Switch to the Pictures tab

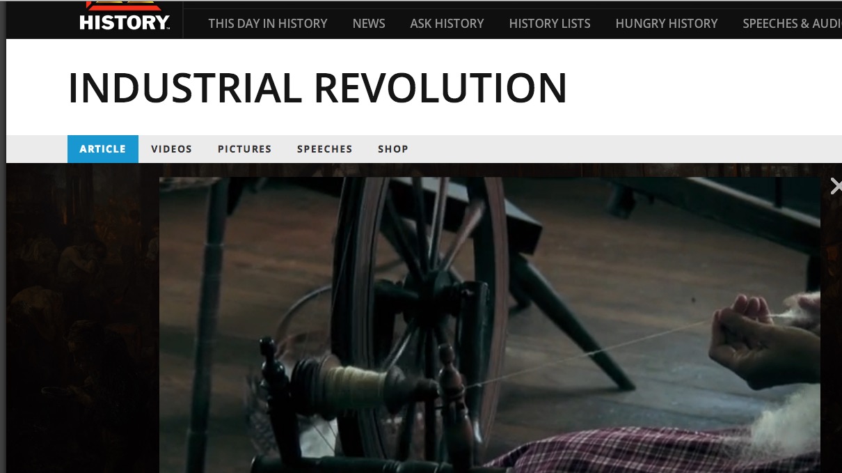pyautogui.click(x=244, y=149)
